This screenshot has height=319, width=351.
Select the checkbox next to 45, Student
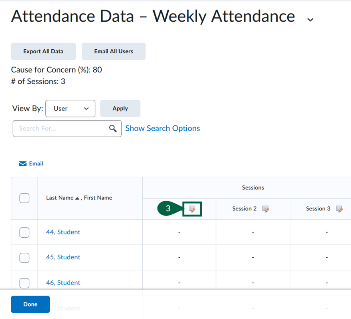[24, 257]
